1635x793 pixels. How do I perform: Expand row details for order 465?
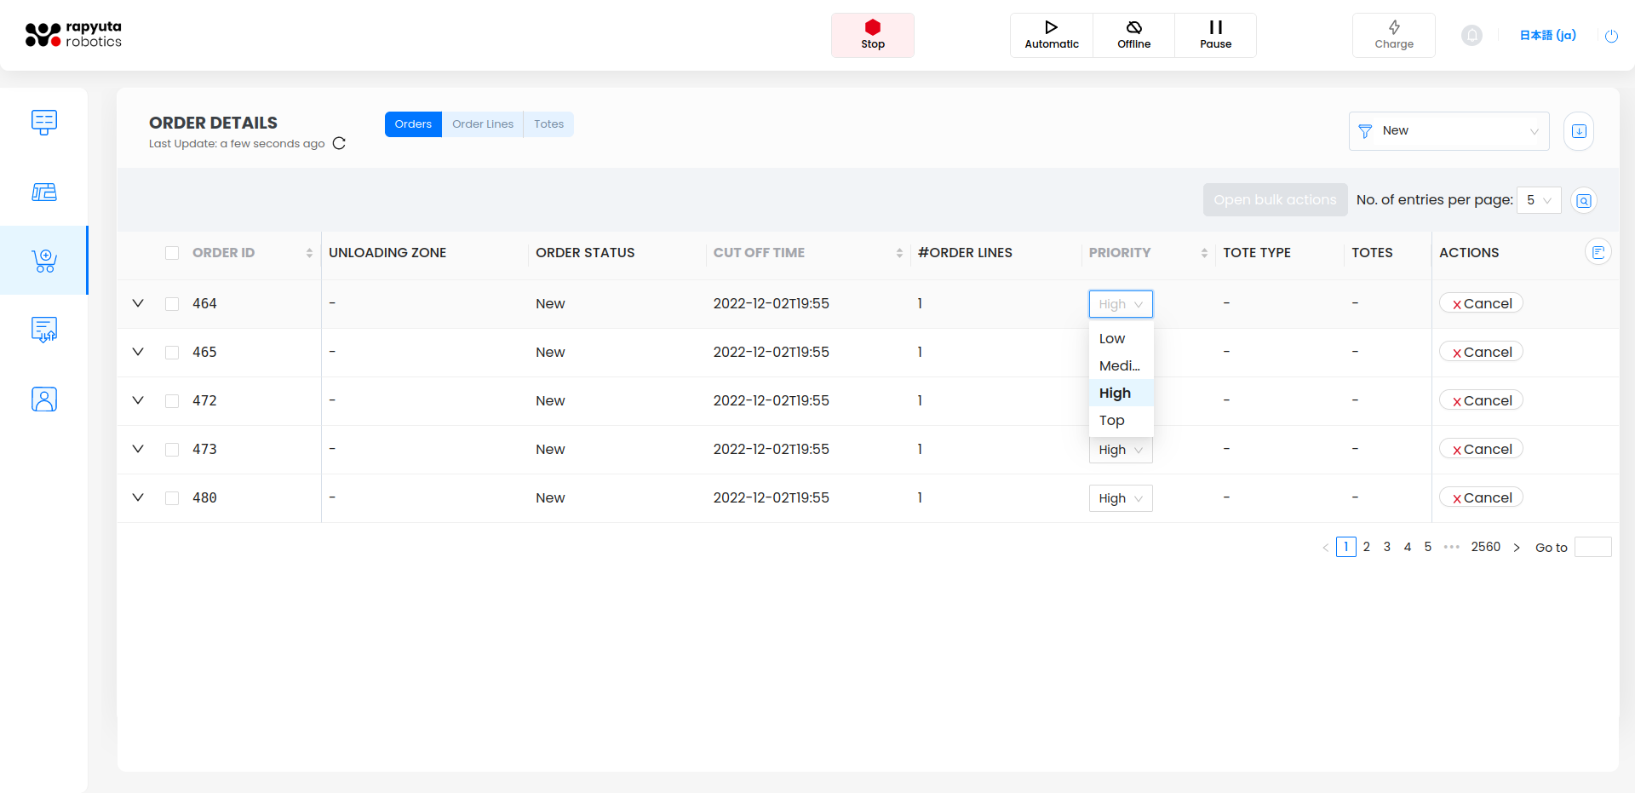138,352
